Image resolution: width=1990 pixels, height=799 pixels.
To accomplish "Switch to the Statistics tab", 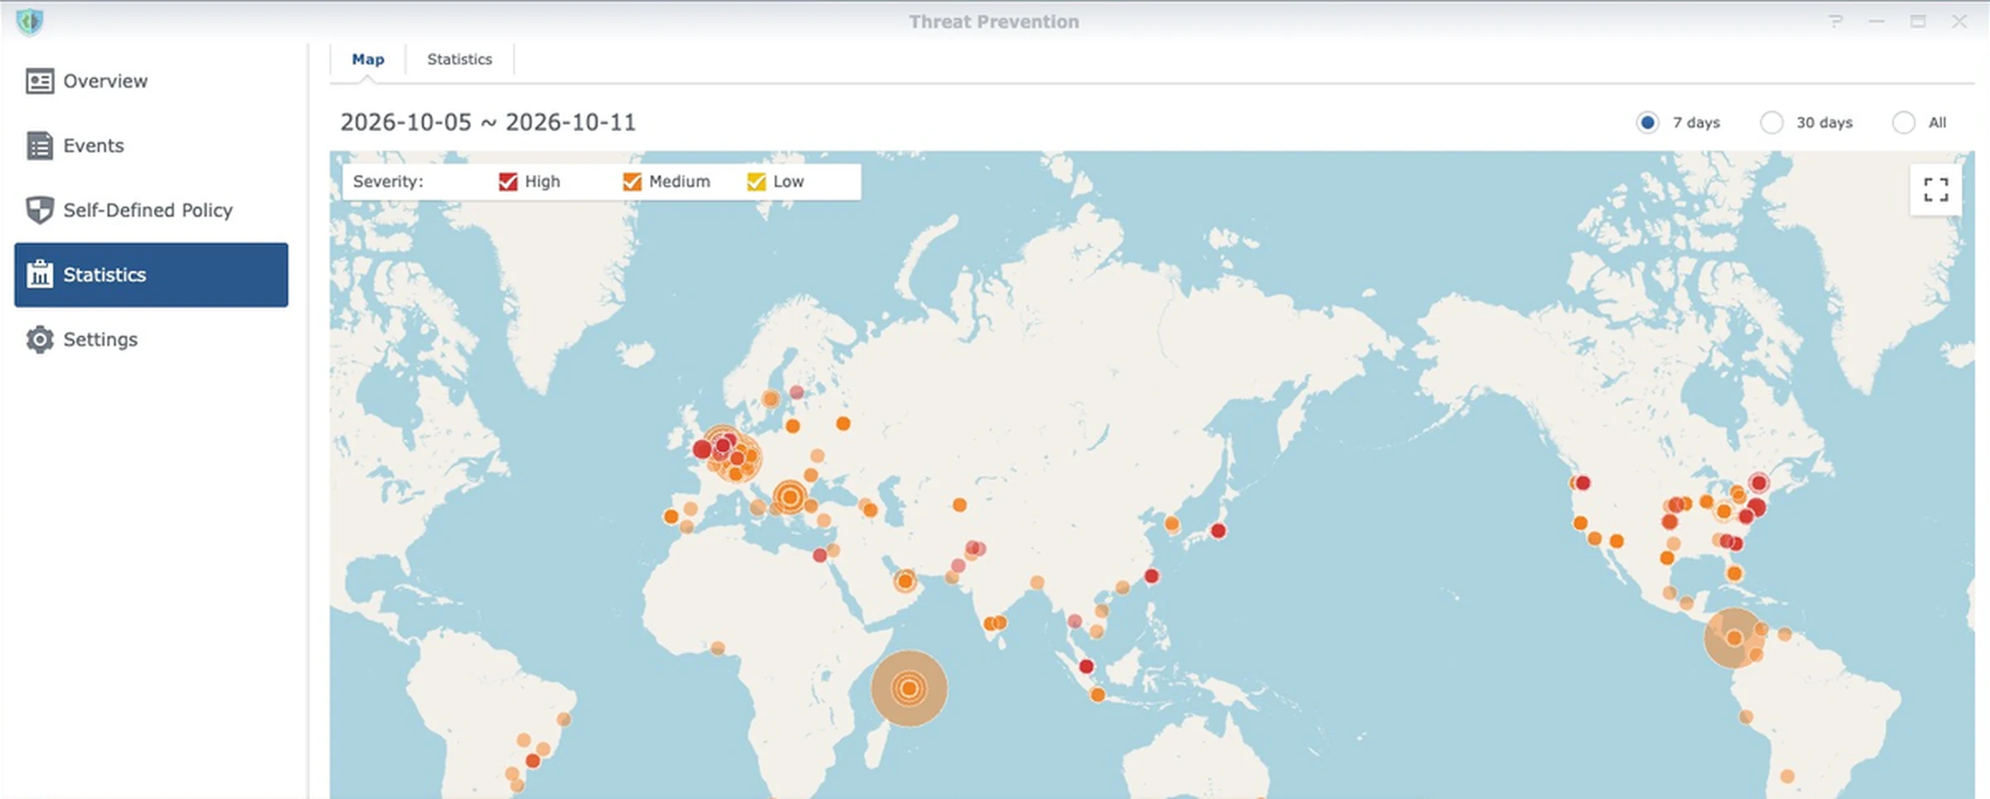I will [x=459, y=60].
